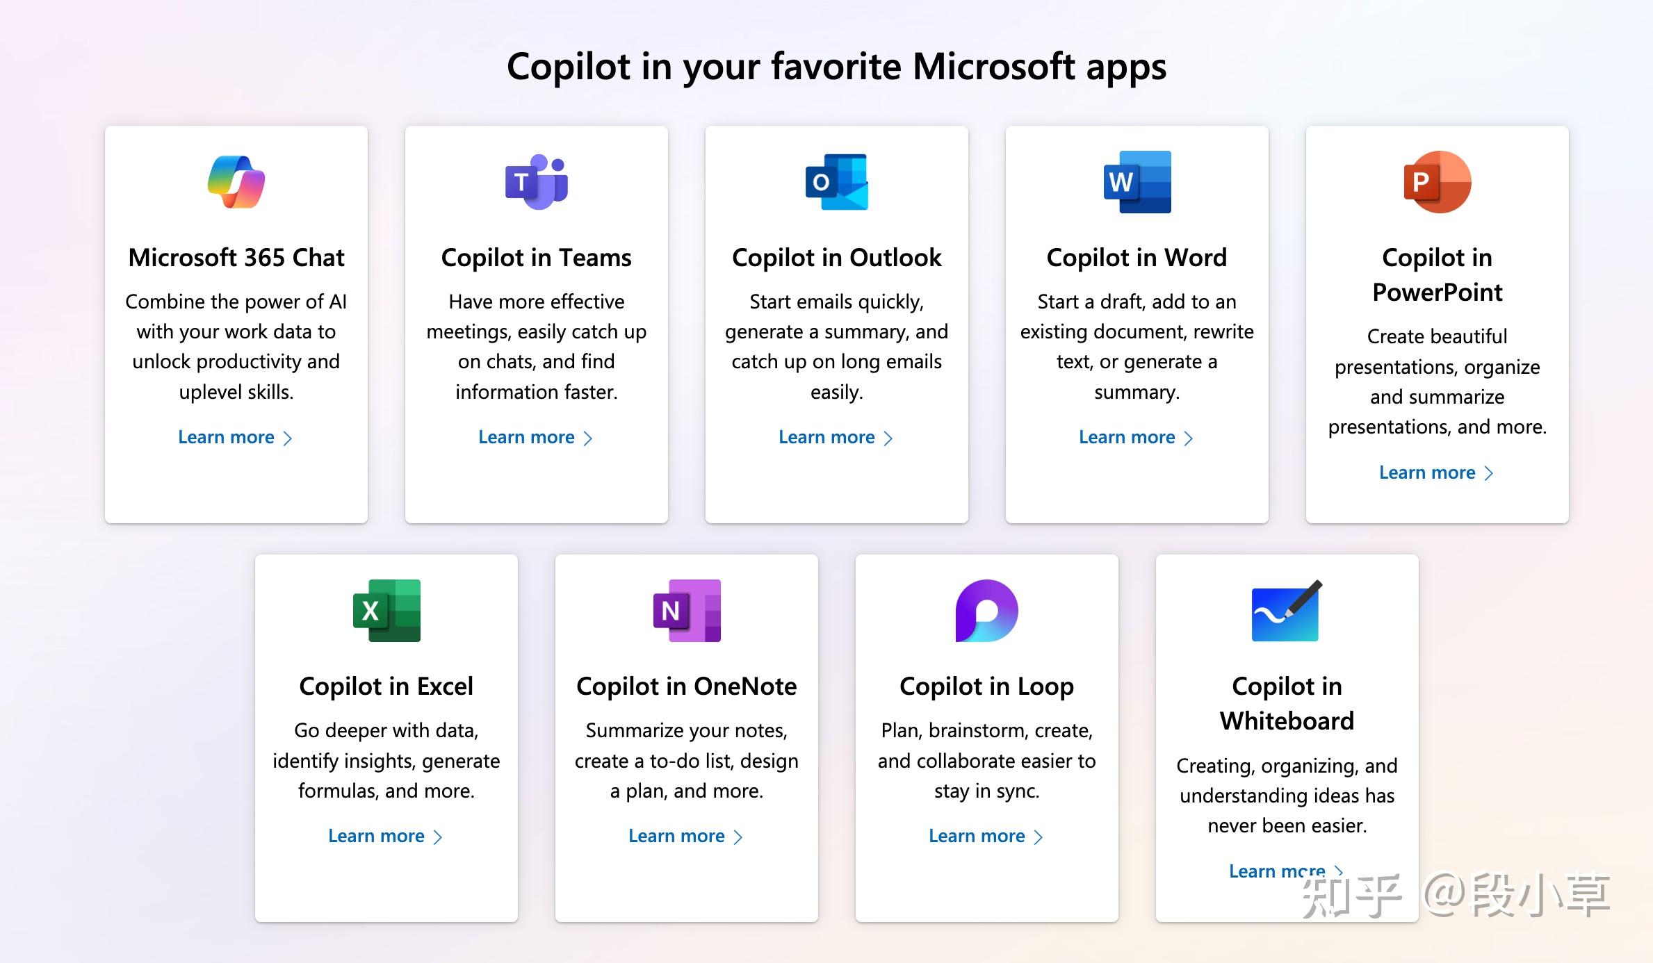Image resolution: width=1653 pixels, height=963 pixels.
Task: Select the Loop app icon
Action: 986,611
